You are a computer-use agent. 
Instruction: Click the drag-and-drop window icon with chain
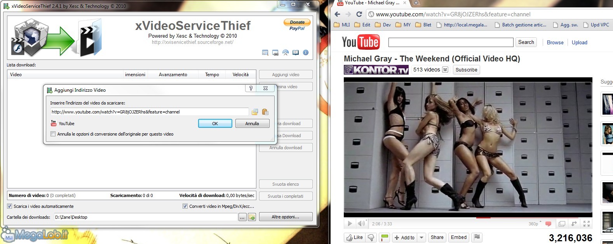pos(275,52)
